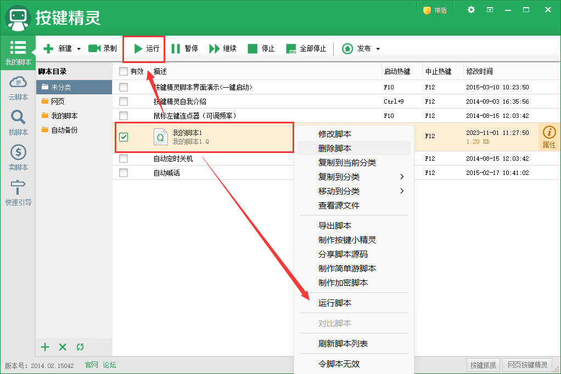Click 继续 to resume the script

[x=222, y=48]
